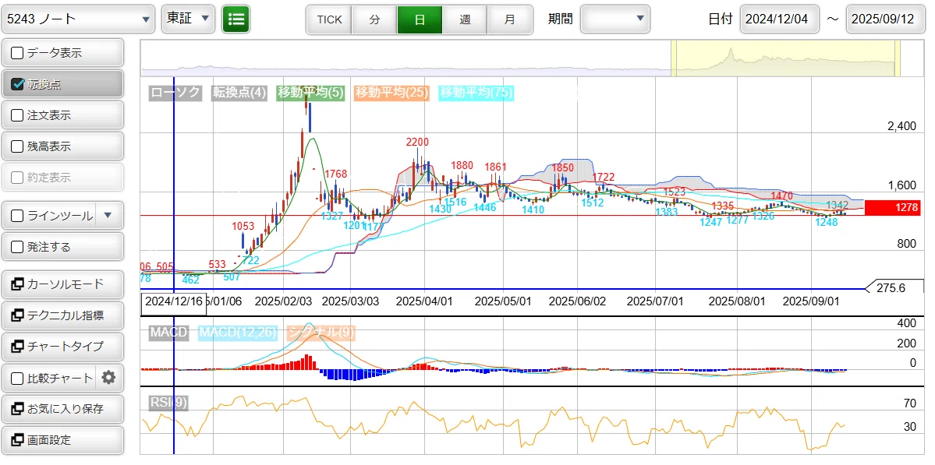Open the 東証 market dropdown
Screen dimensions: 935x465
coord(188,19)
